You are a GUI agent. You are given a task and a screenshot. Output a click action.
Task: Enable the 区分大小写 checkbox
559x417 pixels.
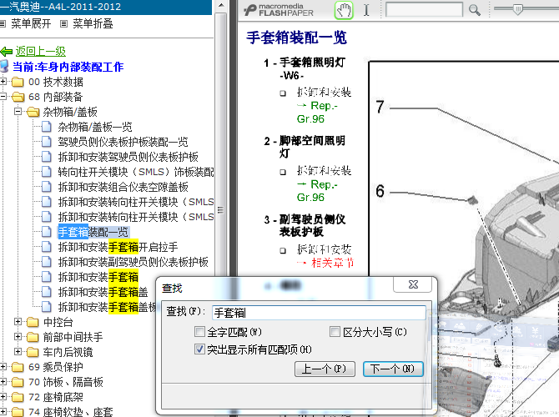335,332
